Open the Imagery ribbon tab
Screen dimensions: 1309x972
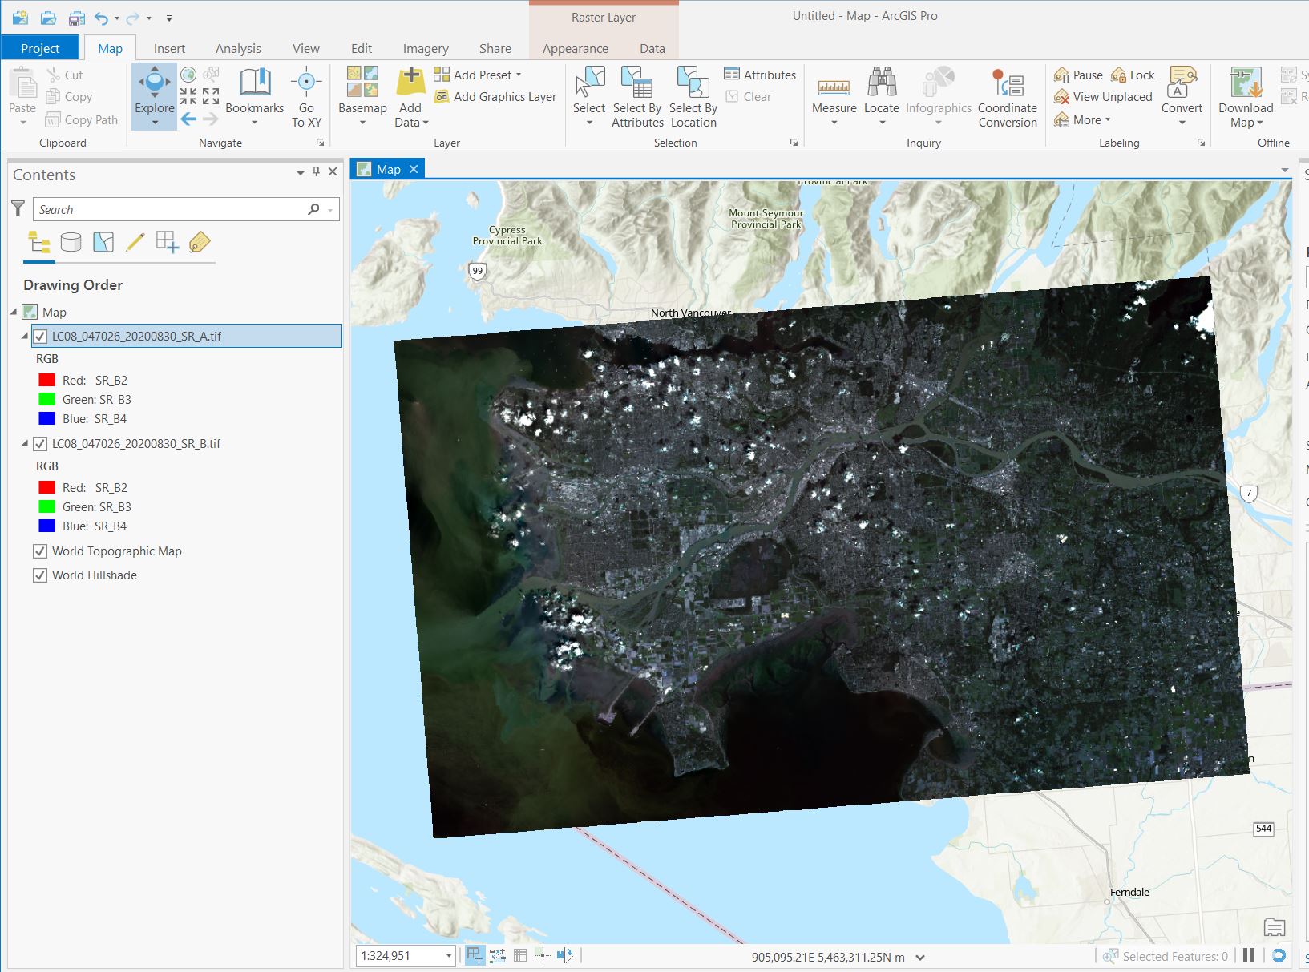(x=426, y=49)
